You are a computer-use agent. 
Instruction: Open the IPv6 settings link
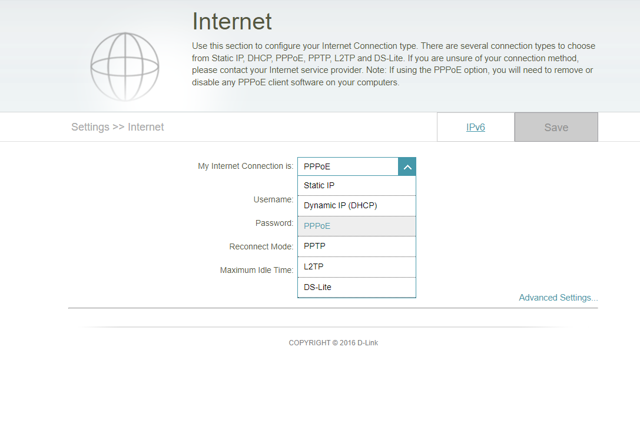click(476, 127)
